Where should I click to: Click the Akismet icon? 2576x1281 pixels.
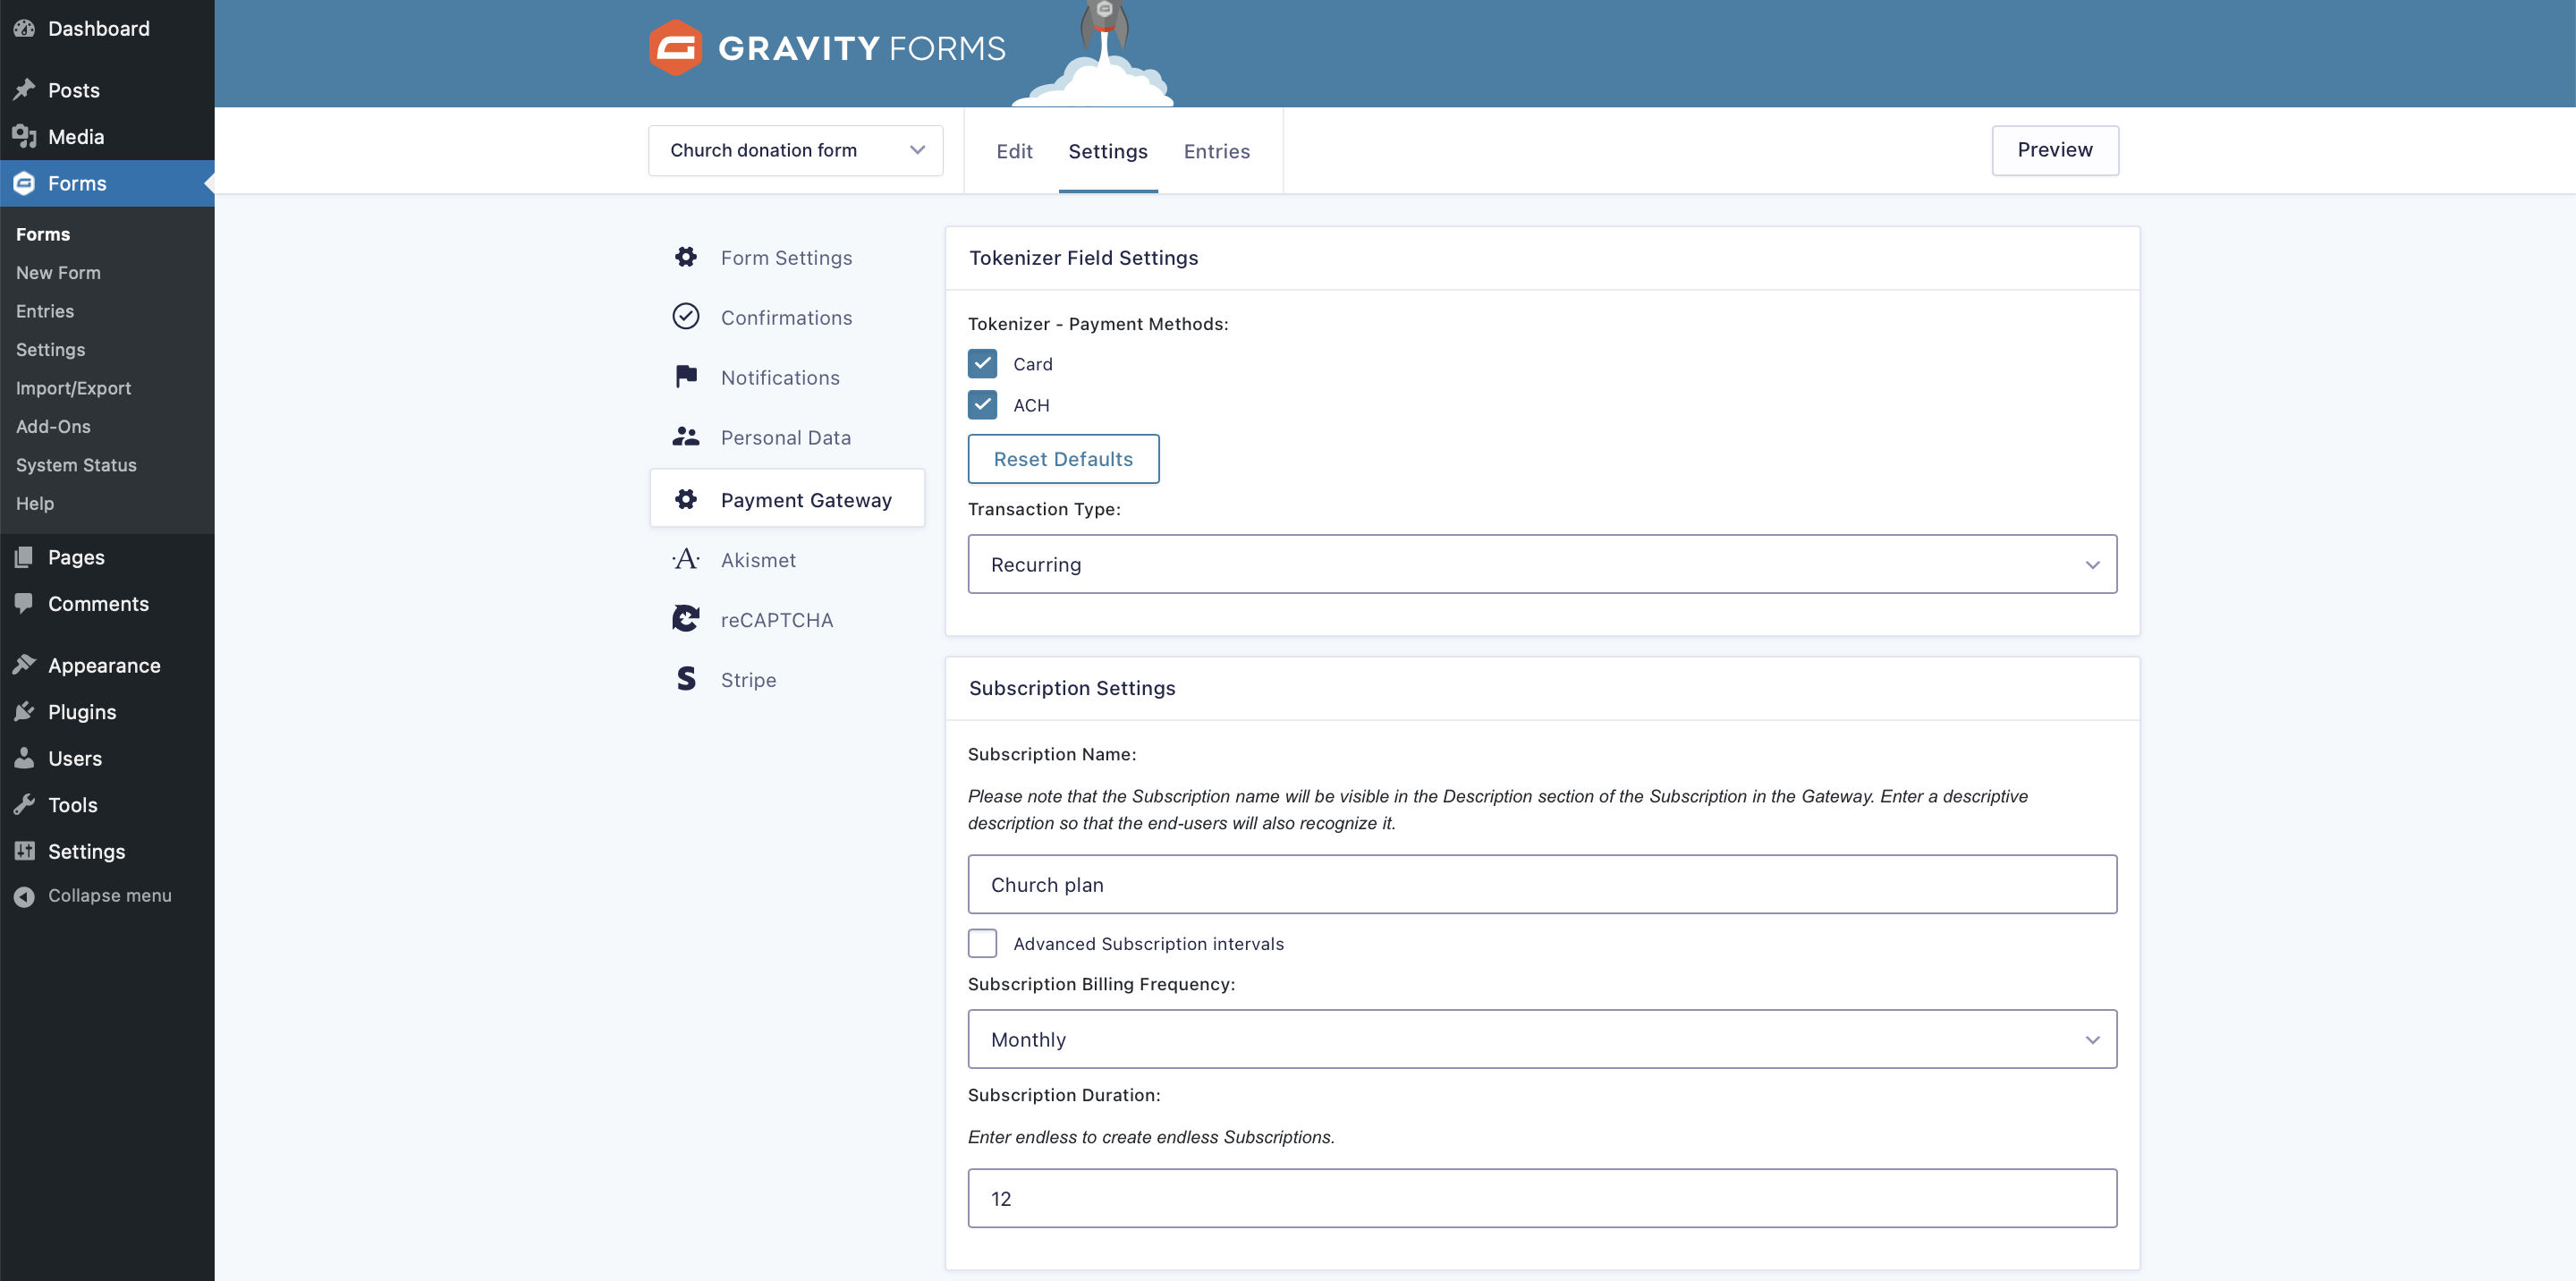(x=687, y=558)
